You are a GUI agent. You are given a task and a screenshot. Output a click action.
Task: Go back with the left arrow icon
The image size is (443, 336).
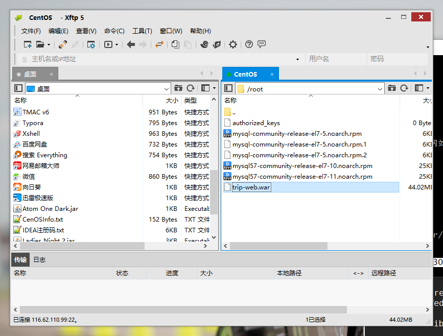click(131, 44)
